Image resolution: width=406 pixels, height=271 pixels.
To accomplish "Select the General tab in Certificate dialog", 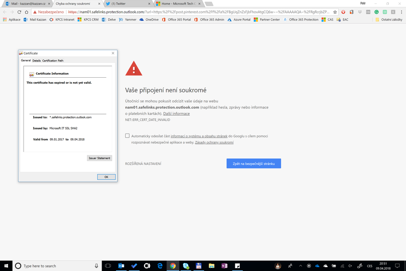I will [x=26, y=60].
